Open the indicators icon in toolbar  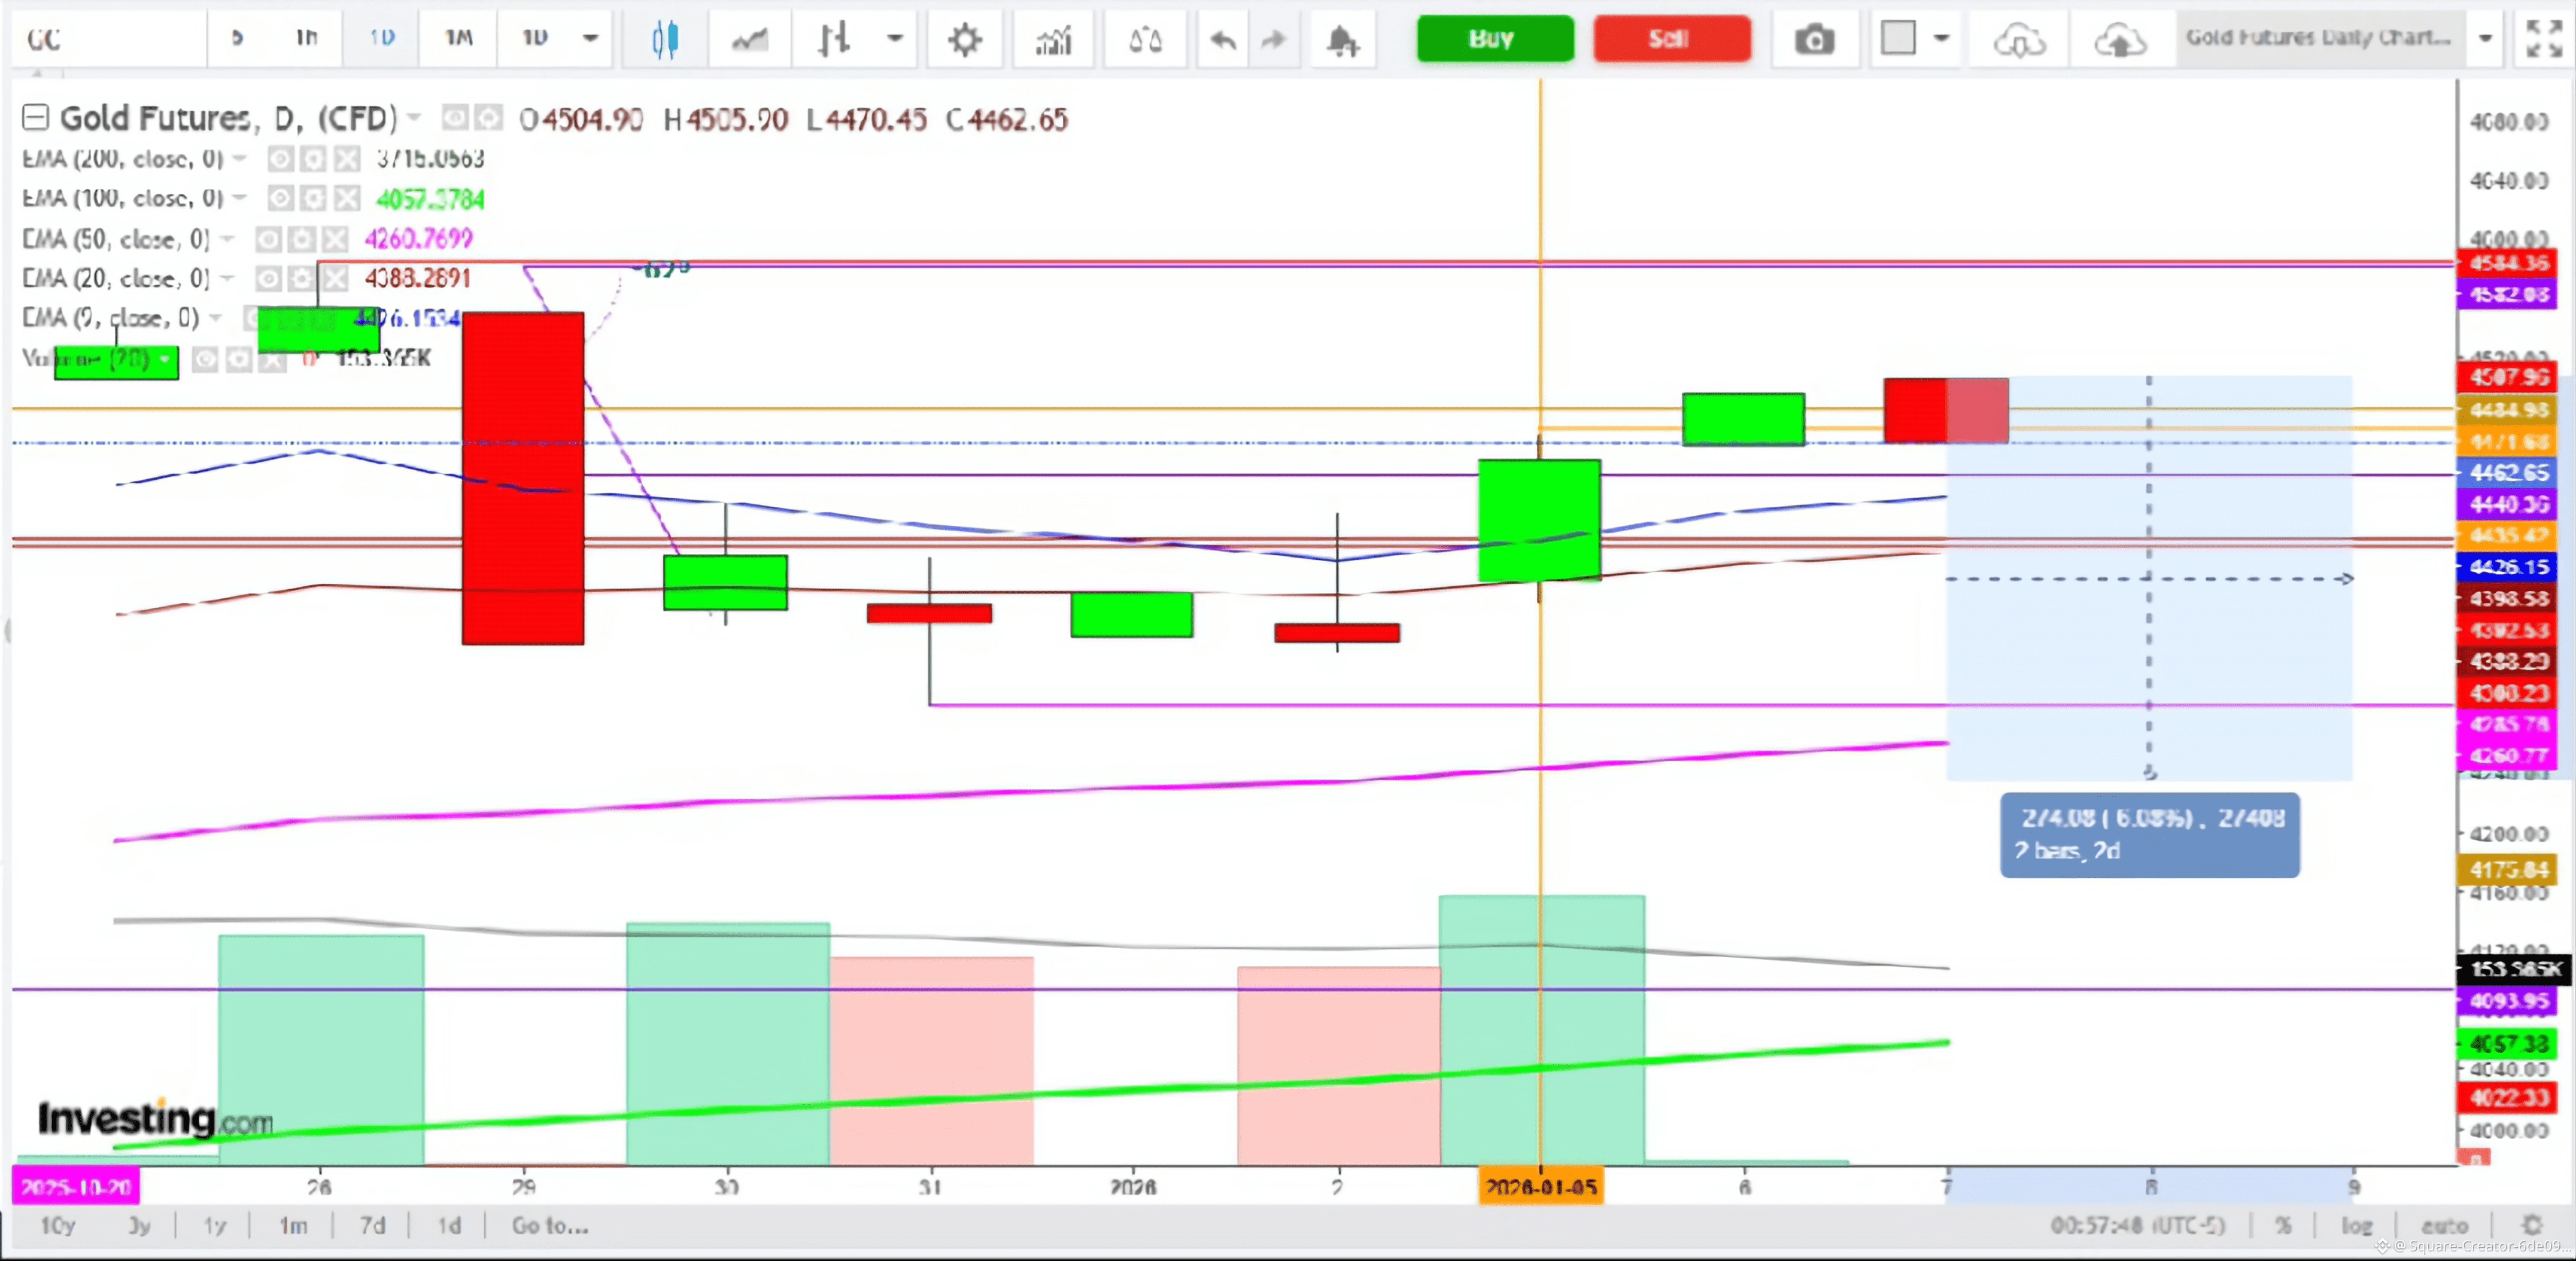pyautogui.click(x=1053, y=40)
